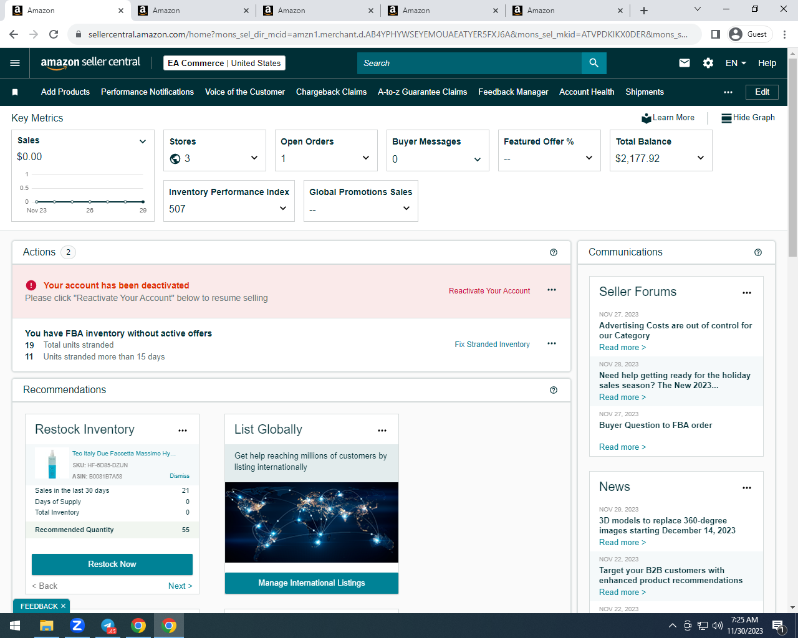The height and width of the screenshot is (638, 798).
Task: Go to Next restock recommendation
Action: point(180,586)
